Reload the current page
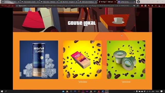 [x=9, y=6]
